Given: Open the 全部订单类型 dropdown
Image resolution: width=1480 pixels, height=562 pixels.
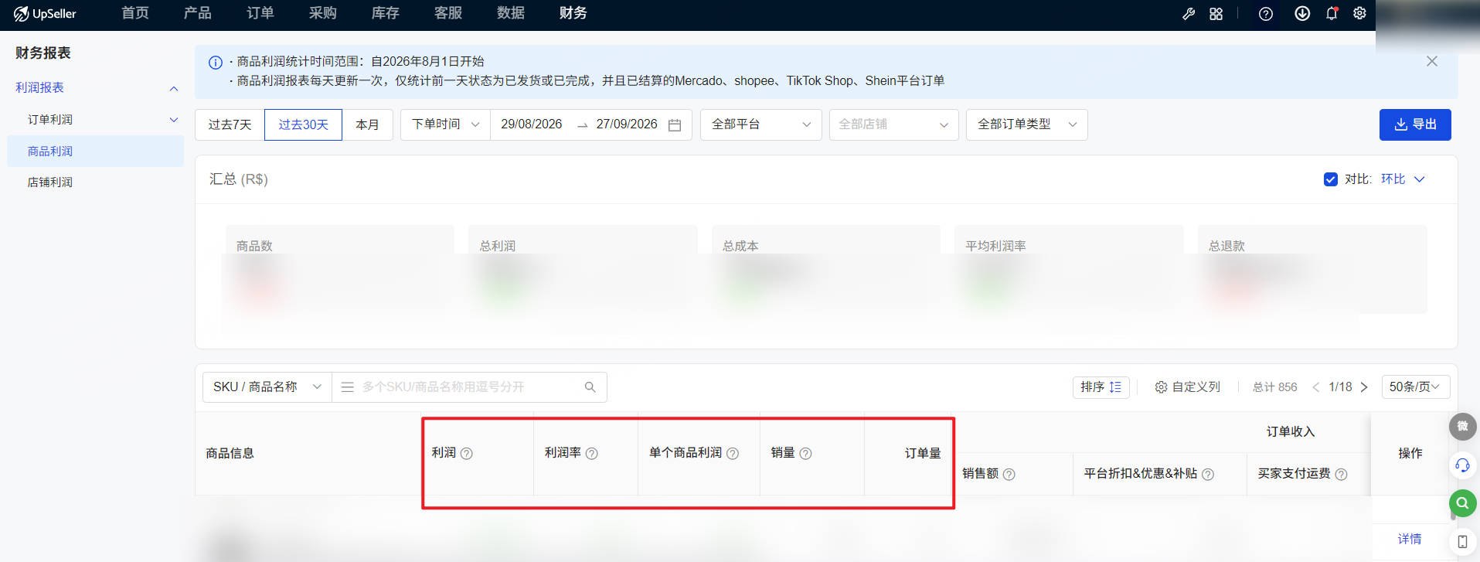Looking at the screenshot, I should pos(1026,124).
